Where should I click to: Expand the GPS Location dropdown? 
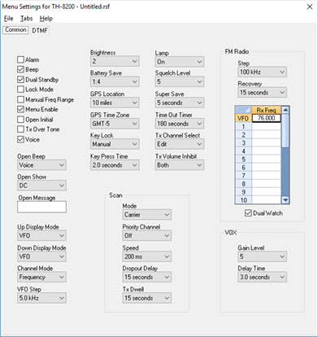(x=115, y=103)
